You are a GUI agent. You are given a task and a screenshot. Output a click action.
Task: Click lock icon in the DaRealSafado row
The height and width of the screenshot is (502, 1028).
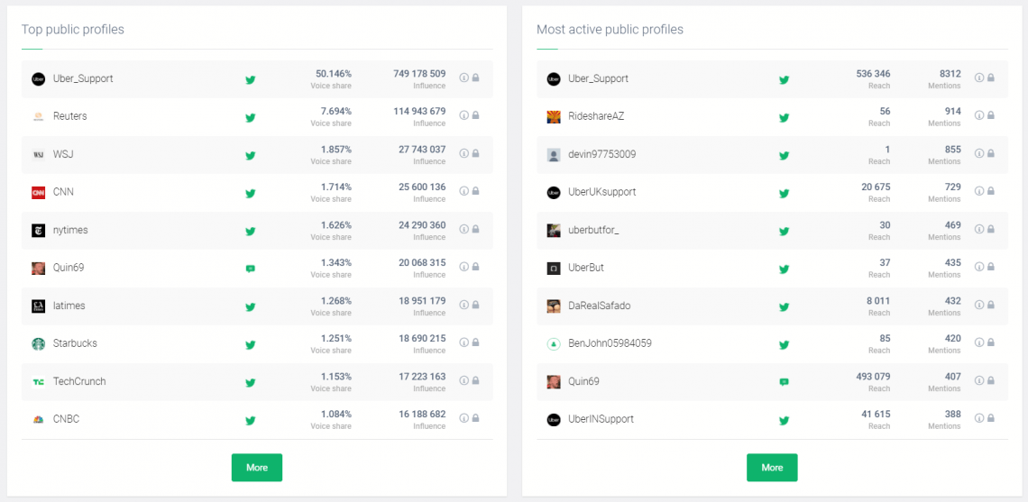[990, 305]
